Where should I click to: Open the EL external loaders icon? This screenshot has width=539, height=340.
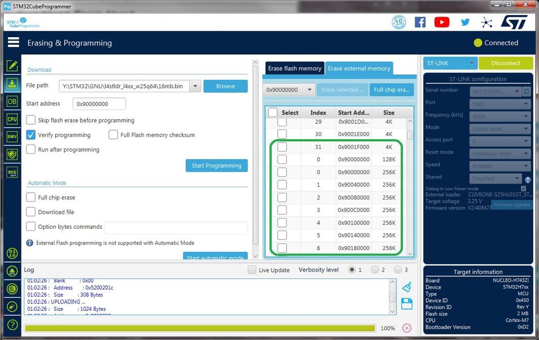point(12,289)
